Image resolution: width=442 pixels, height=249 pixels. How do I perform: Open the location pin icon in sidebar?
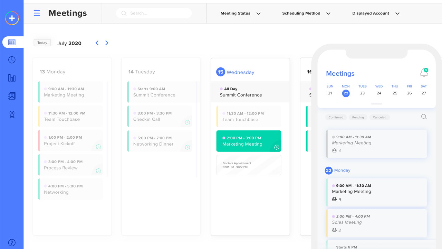coord(12,114)
